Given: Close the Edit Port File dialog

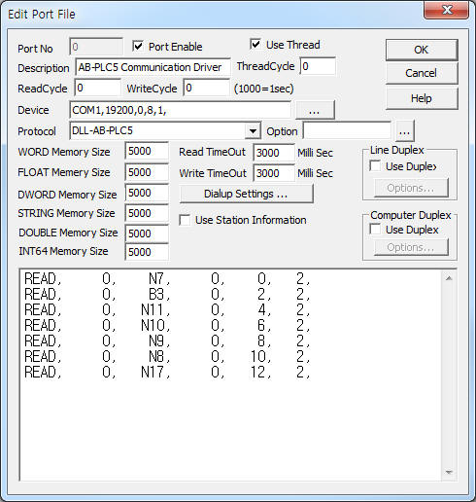Looking at the screenshot, I should 447,10.
